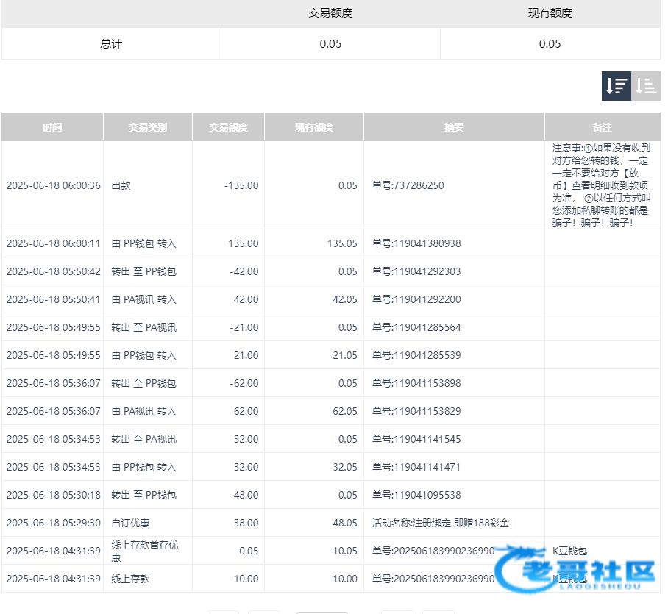Click the 62.05 balance cell

coord(345,411)
